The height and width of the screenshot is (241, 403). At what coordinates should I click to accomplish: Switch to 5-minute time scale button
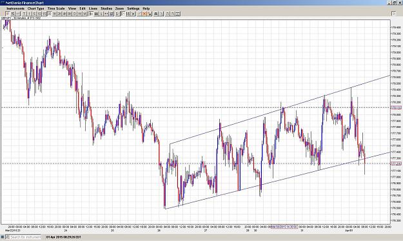click(34, 14)
